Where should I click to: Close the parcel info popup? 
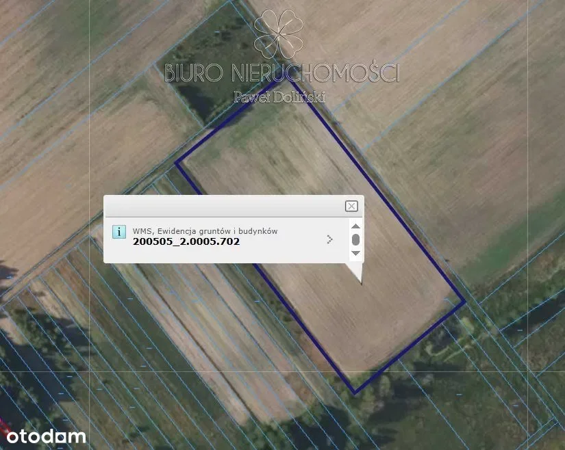[x=351, y=206]
